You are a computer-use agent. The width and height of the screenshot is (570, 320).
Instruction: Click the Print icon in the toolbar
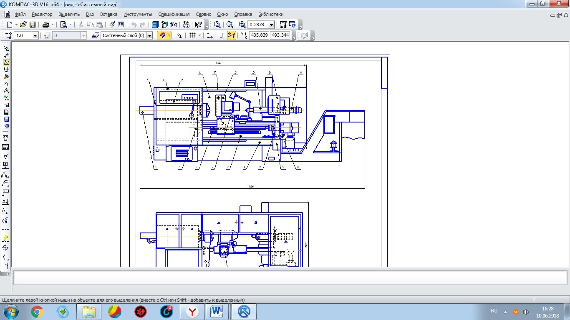pos(46,25)
